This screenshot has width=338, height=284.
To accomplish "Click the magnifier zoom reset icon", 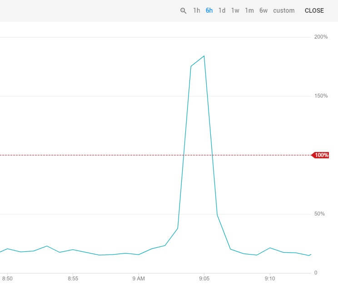I will click(x=184, y=11).
